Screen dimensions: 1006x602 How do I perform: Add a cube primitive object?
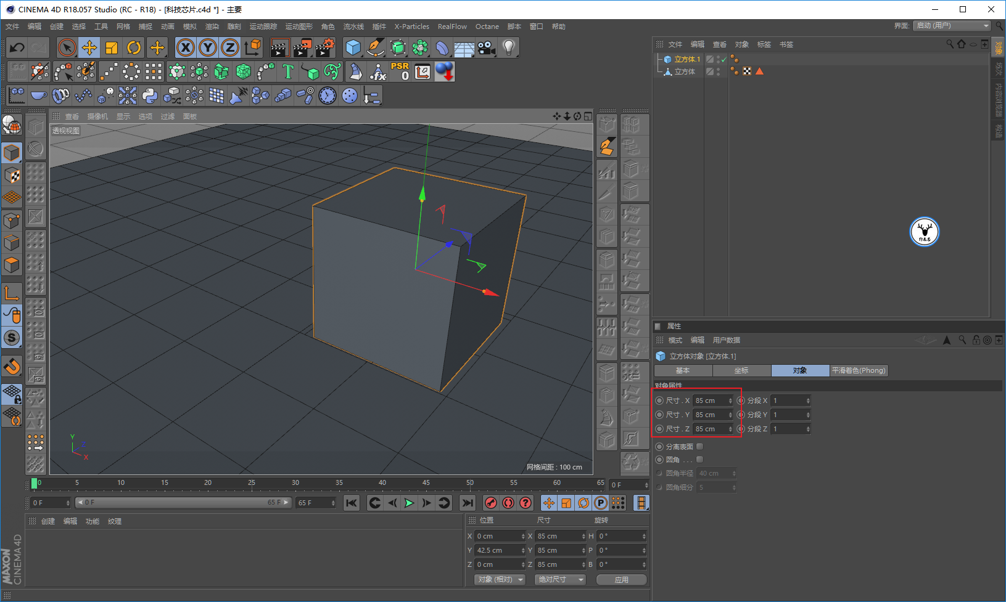pos(353,47)
